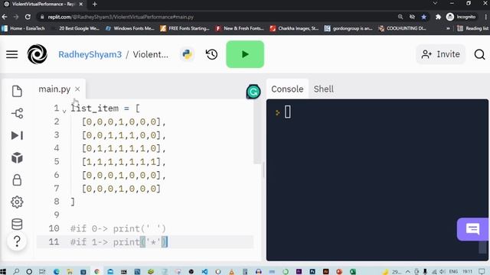Screen dimensions: 490x275
Task: Select the main.py editor tab
Action: pyautogui.click(x=54, y=89)
